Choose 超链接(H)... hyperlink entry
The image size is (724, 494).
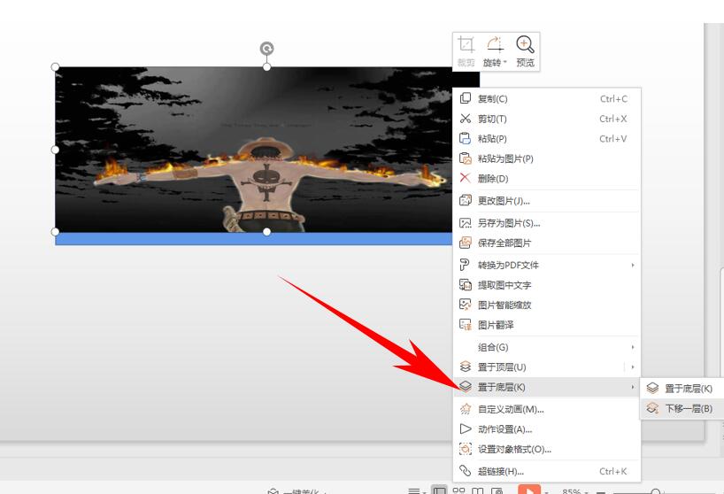point(546,471)
